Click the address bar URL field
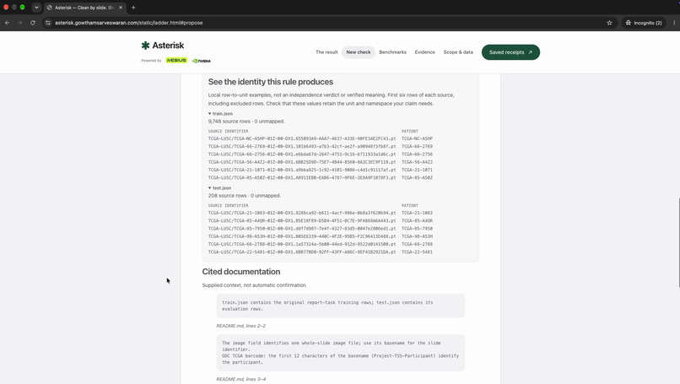The height and width of the screenshot is (384, 680). point(326,23)
